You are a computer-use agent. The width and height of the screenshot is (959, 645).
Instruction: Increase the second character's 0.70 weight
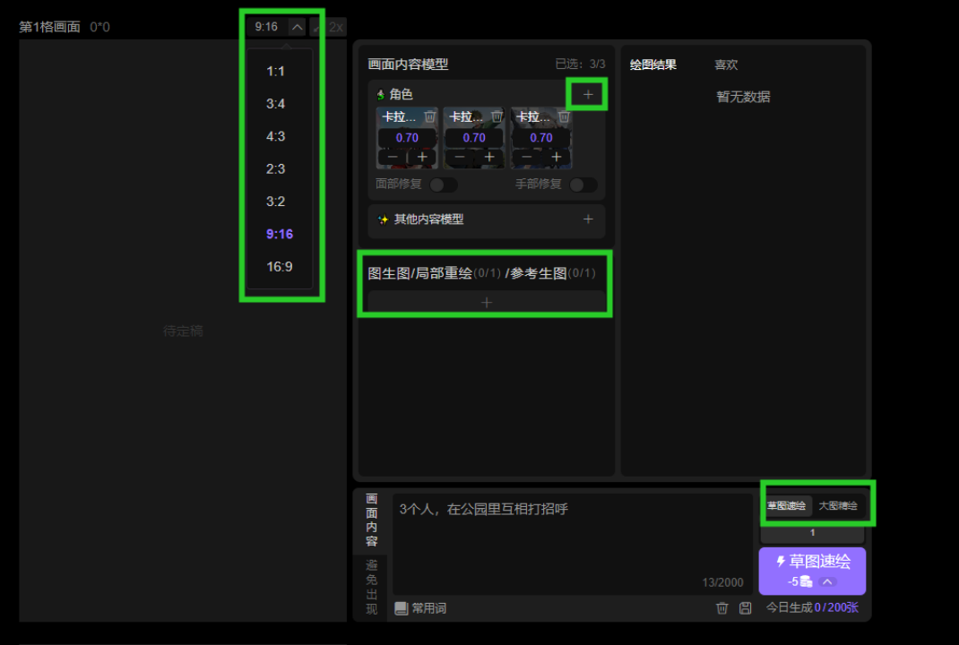click(x=489, y=157)
